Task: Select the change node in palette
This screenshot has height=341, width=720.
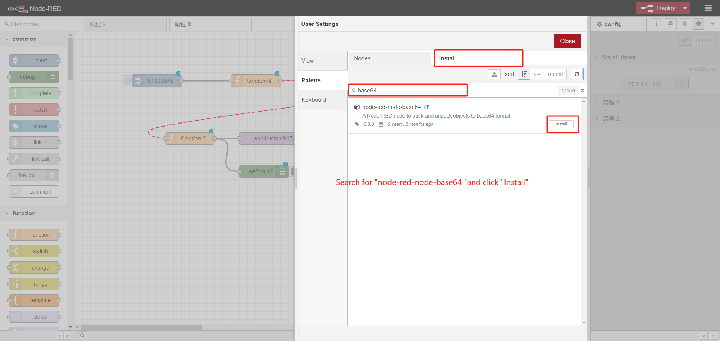Action: tap(34, 268)
